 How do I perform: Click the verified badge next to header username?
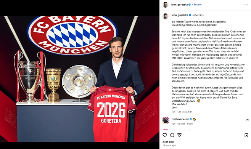point(190,5)
